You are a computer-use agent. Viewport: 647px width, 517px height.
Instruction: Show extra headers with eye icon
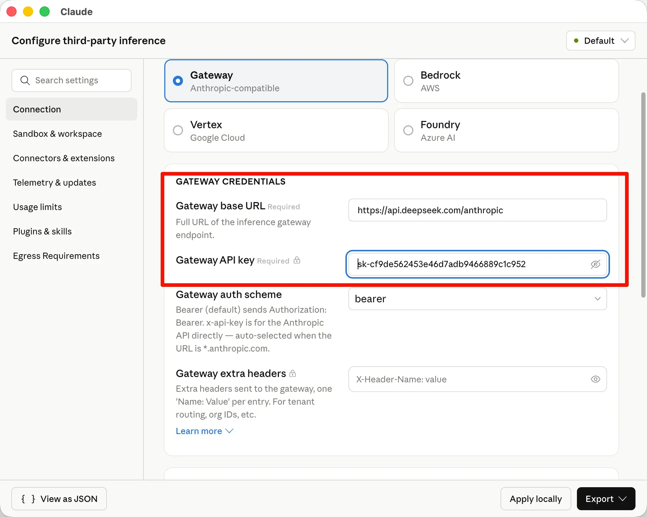tap(595, 379)
